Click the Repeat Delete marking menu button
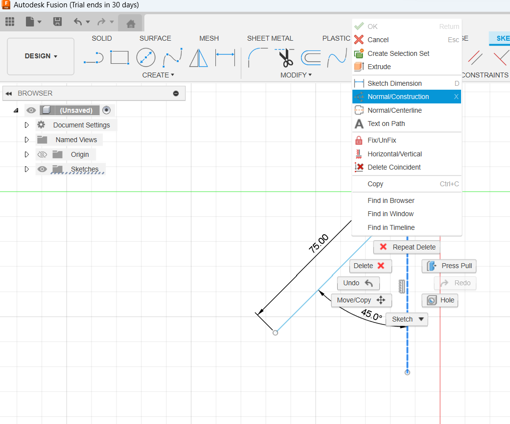The height and width of the screenshot is (424, 510). pyautogui.click(x=407, y=247)
